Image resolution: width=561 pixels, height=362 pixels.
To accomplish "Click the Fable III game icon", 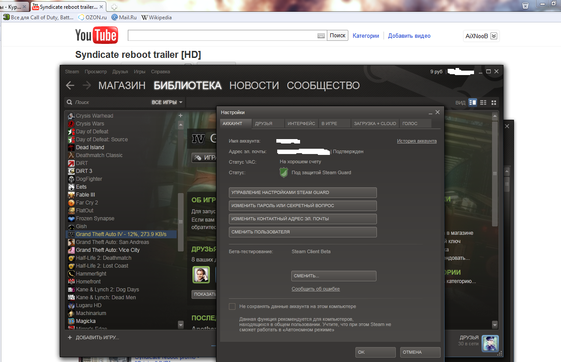I will point(72,195).
